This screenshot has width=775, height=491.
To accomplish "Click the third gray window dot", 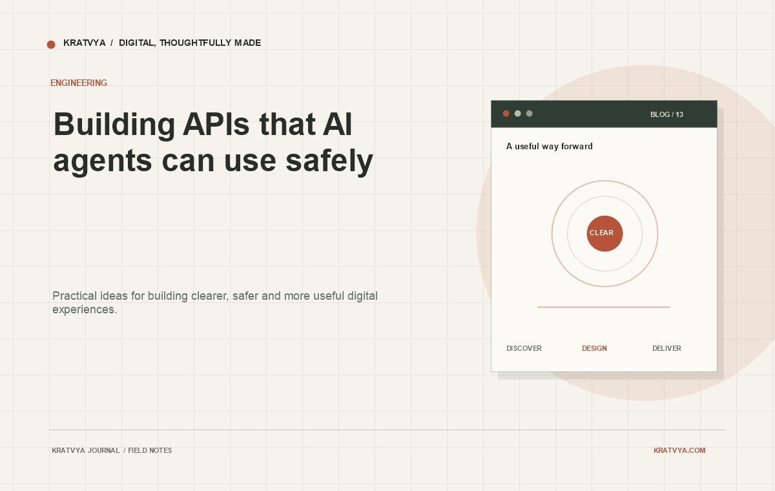I will (x=529, y=114).
